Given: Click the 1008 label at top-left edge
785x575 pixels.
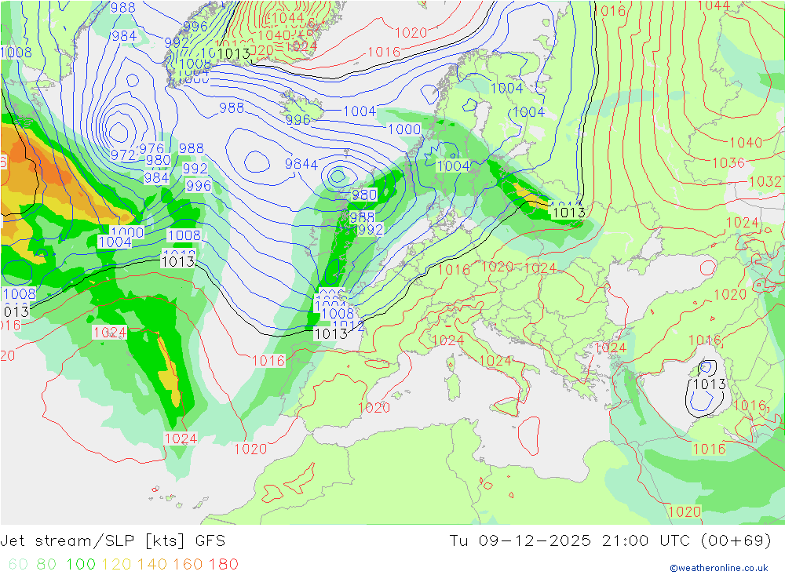Looking at the screenshot, I should pyautogui.click(x=16, y=52).
